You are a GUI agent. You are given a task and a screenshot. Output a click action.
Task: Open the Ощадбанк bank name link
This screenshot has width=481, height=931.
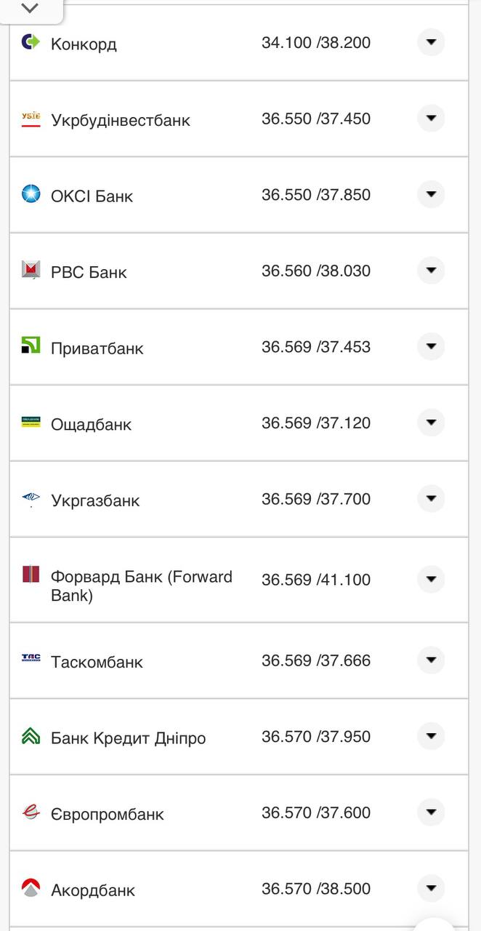point(91,425)
